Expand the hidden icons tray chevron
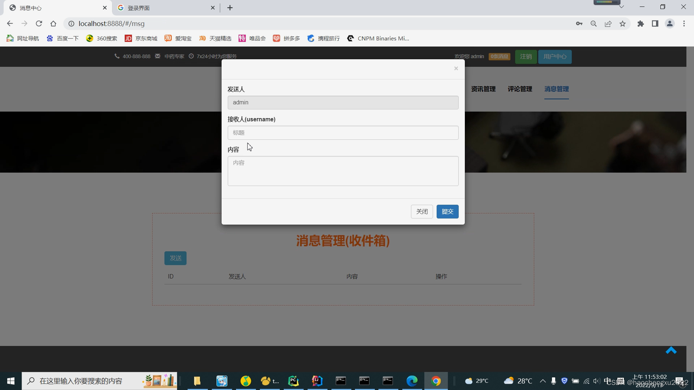694x390 pixels. [543, 381]
